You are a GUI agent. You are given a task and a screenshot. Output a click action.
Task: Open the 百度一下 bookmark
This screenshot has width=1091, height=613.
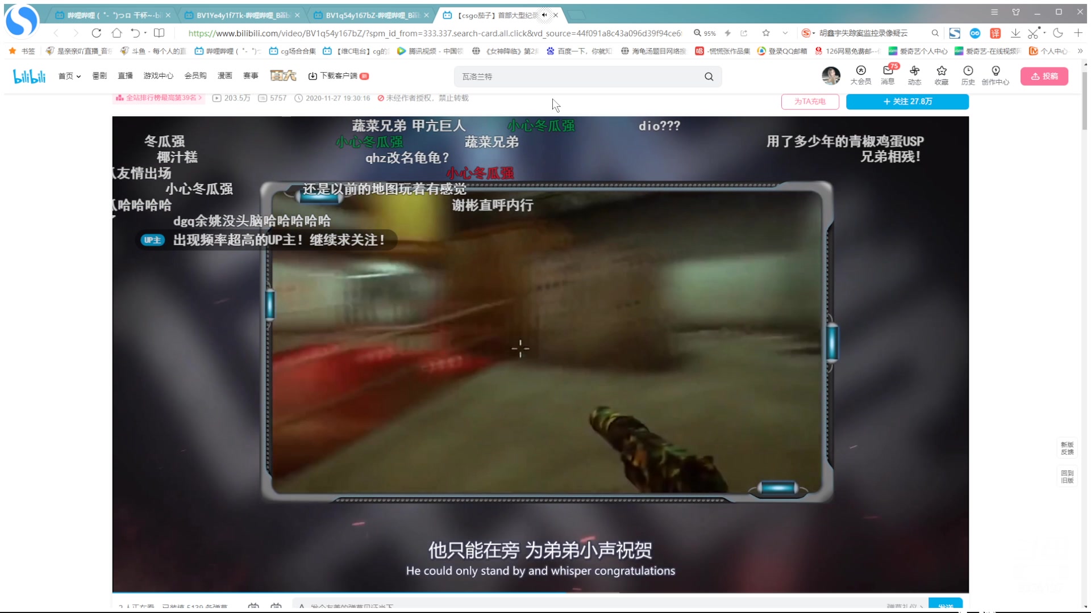click(x=579, y=51)
